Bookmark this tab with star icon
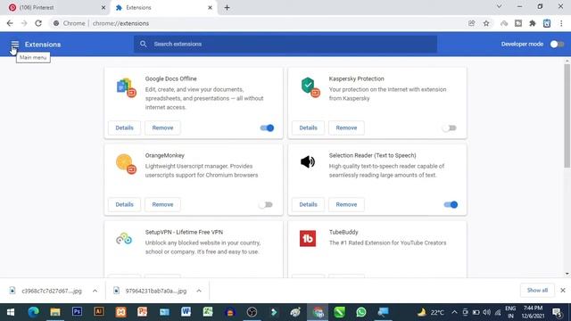The image size is (571, 321). tap(486, 23)
